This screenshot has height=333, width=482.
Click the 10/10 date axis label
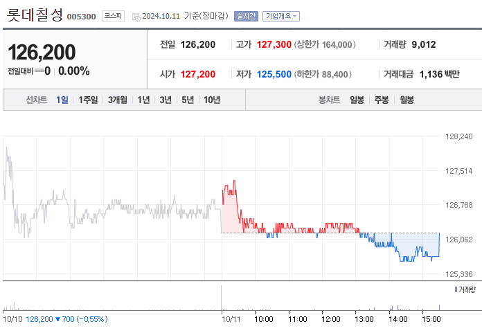tap(12, 319)
